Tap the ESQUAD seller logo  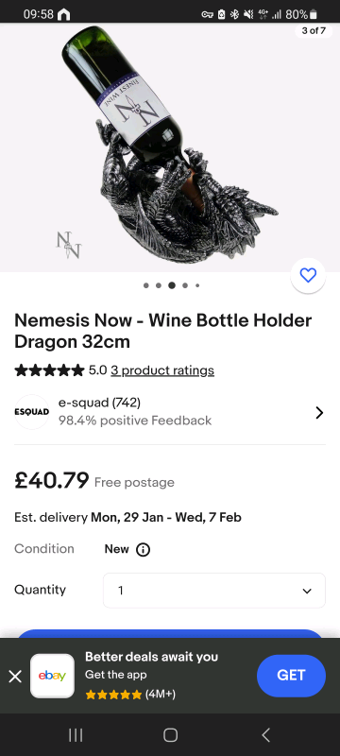pos(32,412)
